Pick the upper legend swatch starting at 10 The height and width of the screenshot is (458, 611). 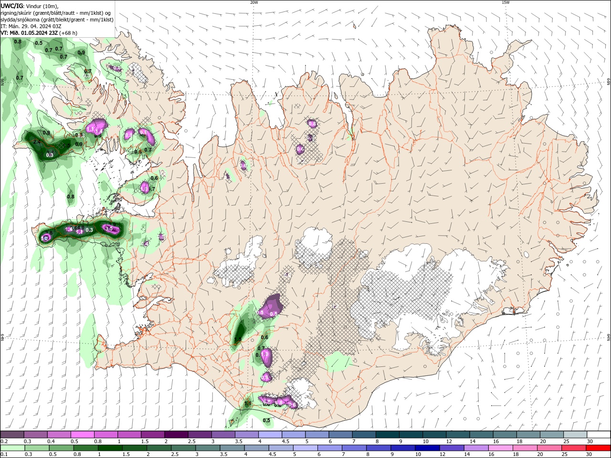pyautogui.click(x=433, y=435)
